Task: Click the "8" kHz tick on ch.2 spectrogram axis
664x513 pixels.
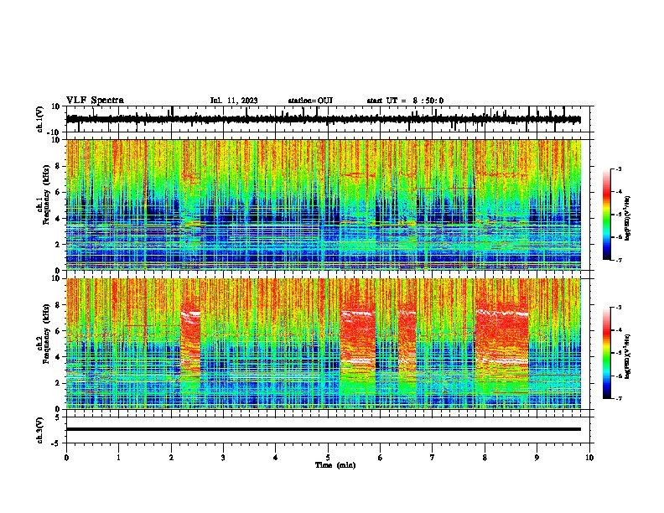Action: click(58, 305)
